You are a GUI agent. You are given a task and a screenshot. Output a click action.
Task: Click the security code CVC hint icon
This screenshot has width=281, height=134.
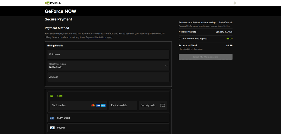162,105
